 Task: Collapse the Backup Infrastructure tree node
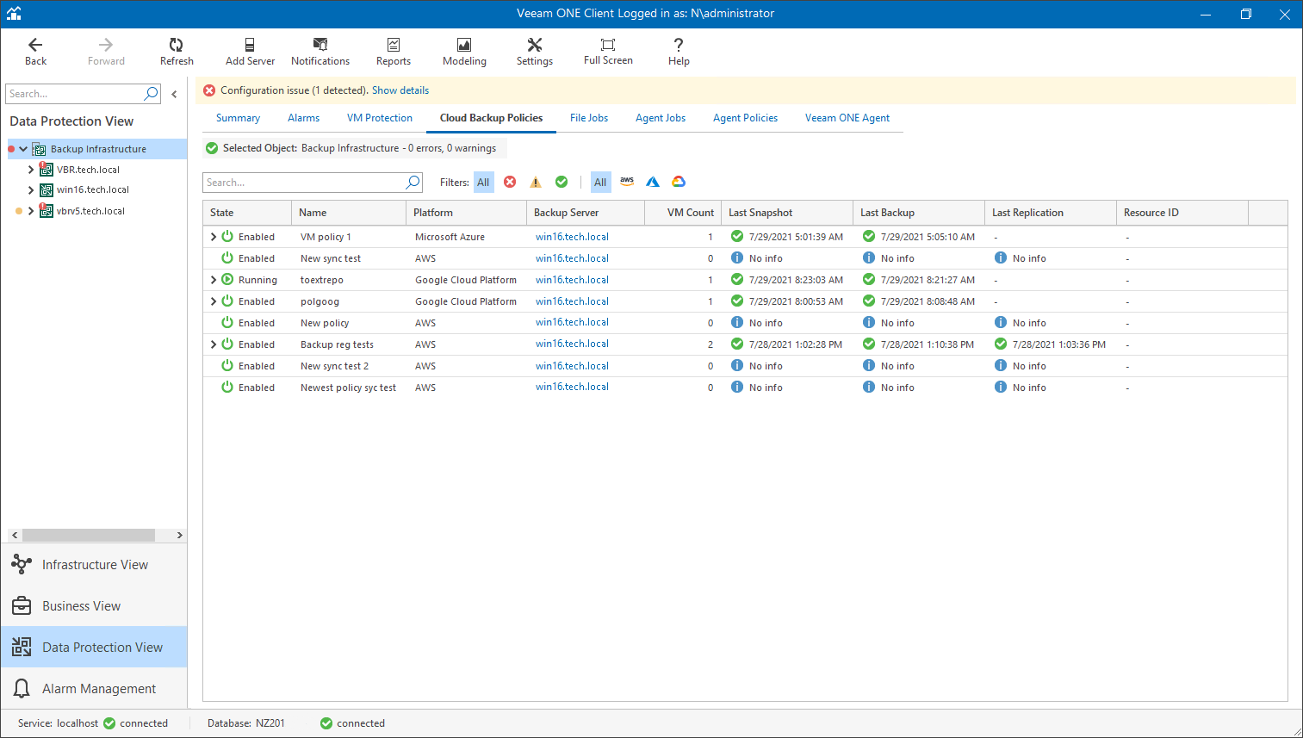[x=23, y=149]
